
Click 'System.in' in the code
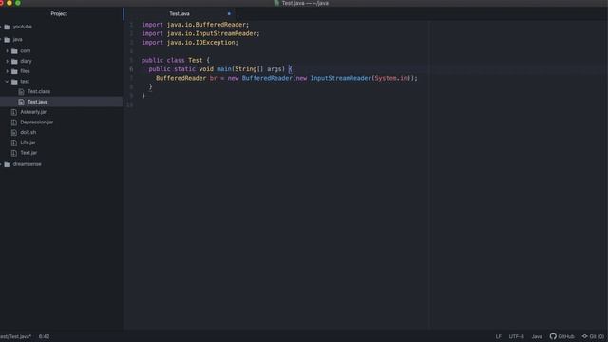(391, 78)
